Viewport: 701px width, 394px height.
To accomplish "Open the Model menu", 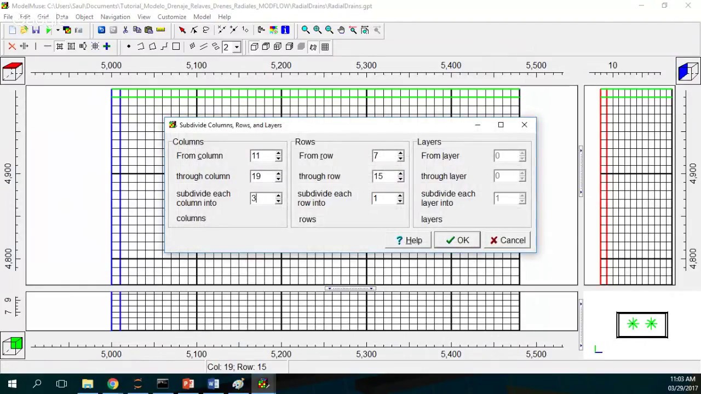I will [x=202, y=17].
